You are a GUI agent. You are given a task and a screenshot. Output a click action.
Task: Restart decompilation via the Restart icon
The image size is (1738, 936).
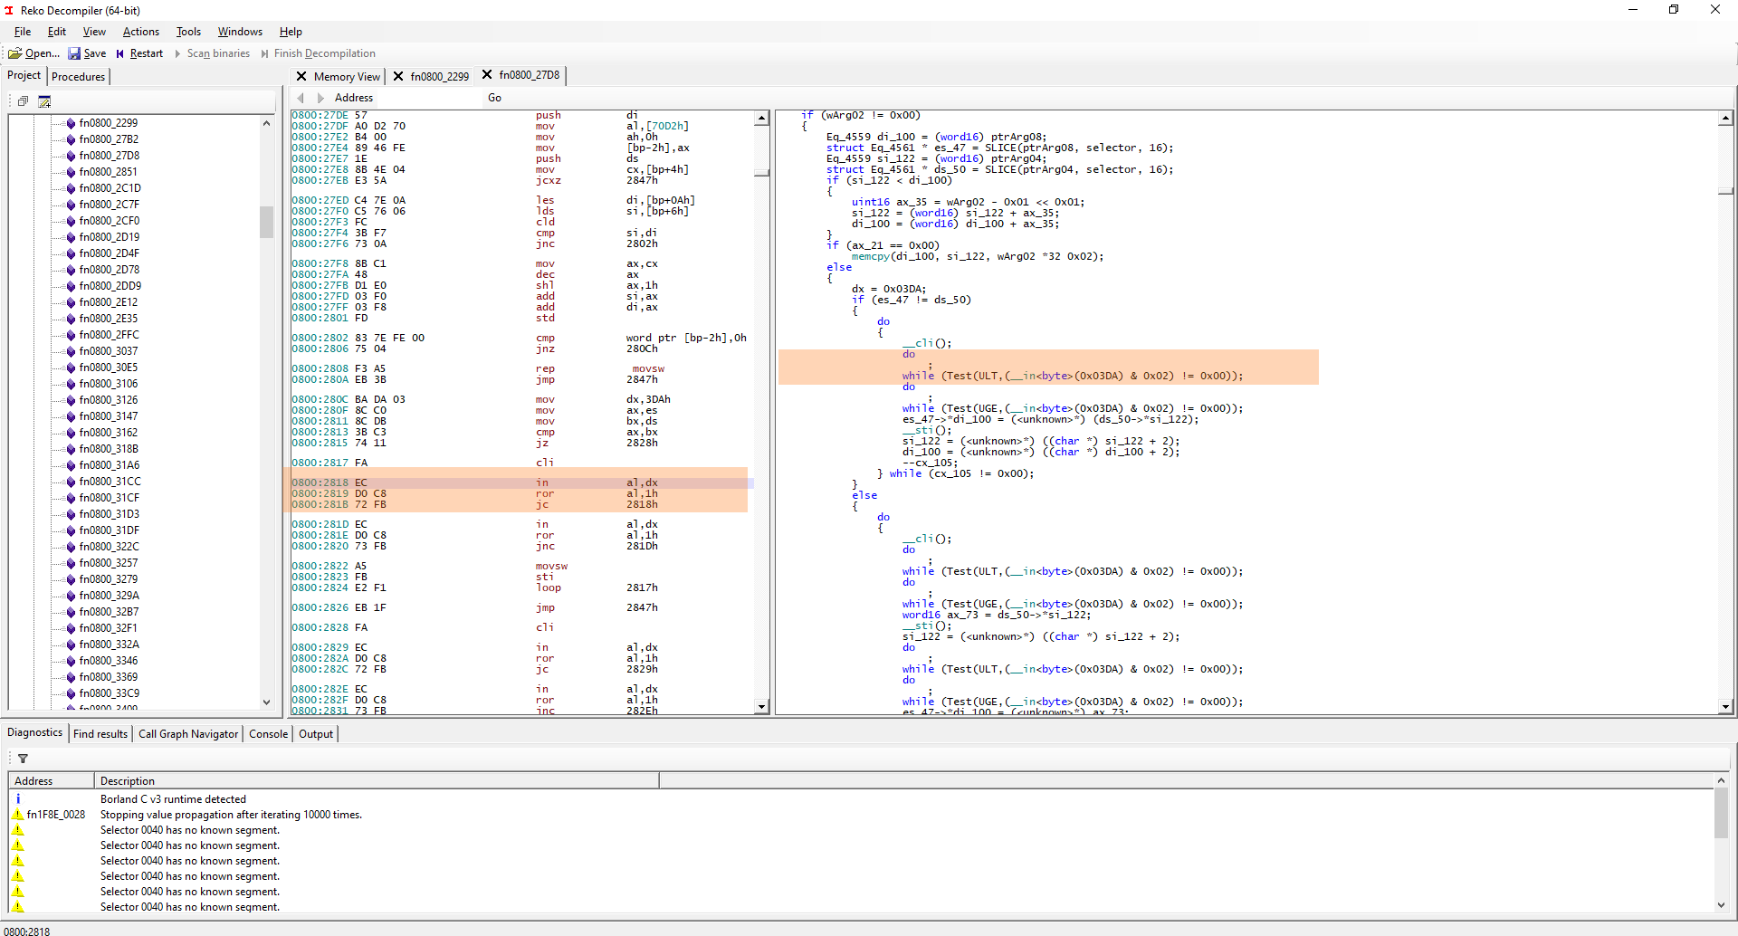click(121, 53)
